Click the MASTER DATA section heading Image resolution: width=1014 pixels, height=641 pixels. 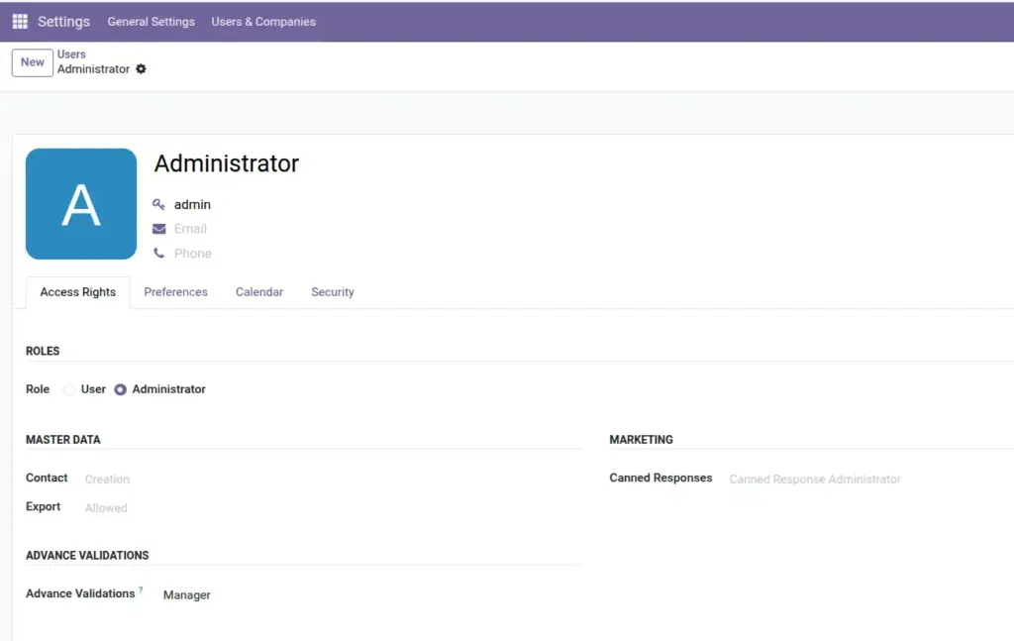pyautogui.click(x=62, y=440)
